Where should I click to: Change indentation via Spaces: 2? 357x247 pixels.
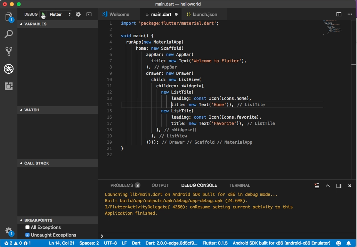(89, 243)
